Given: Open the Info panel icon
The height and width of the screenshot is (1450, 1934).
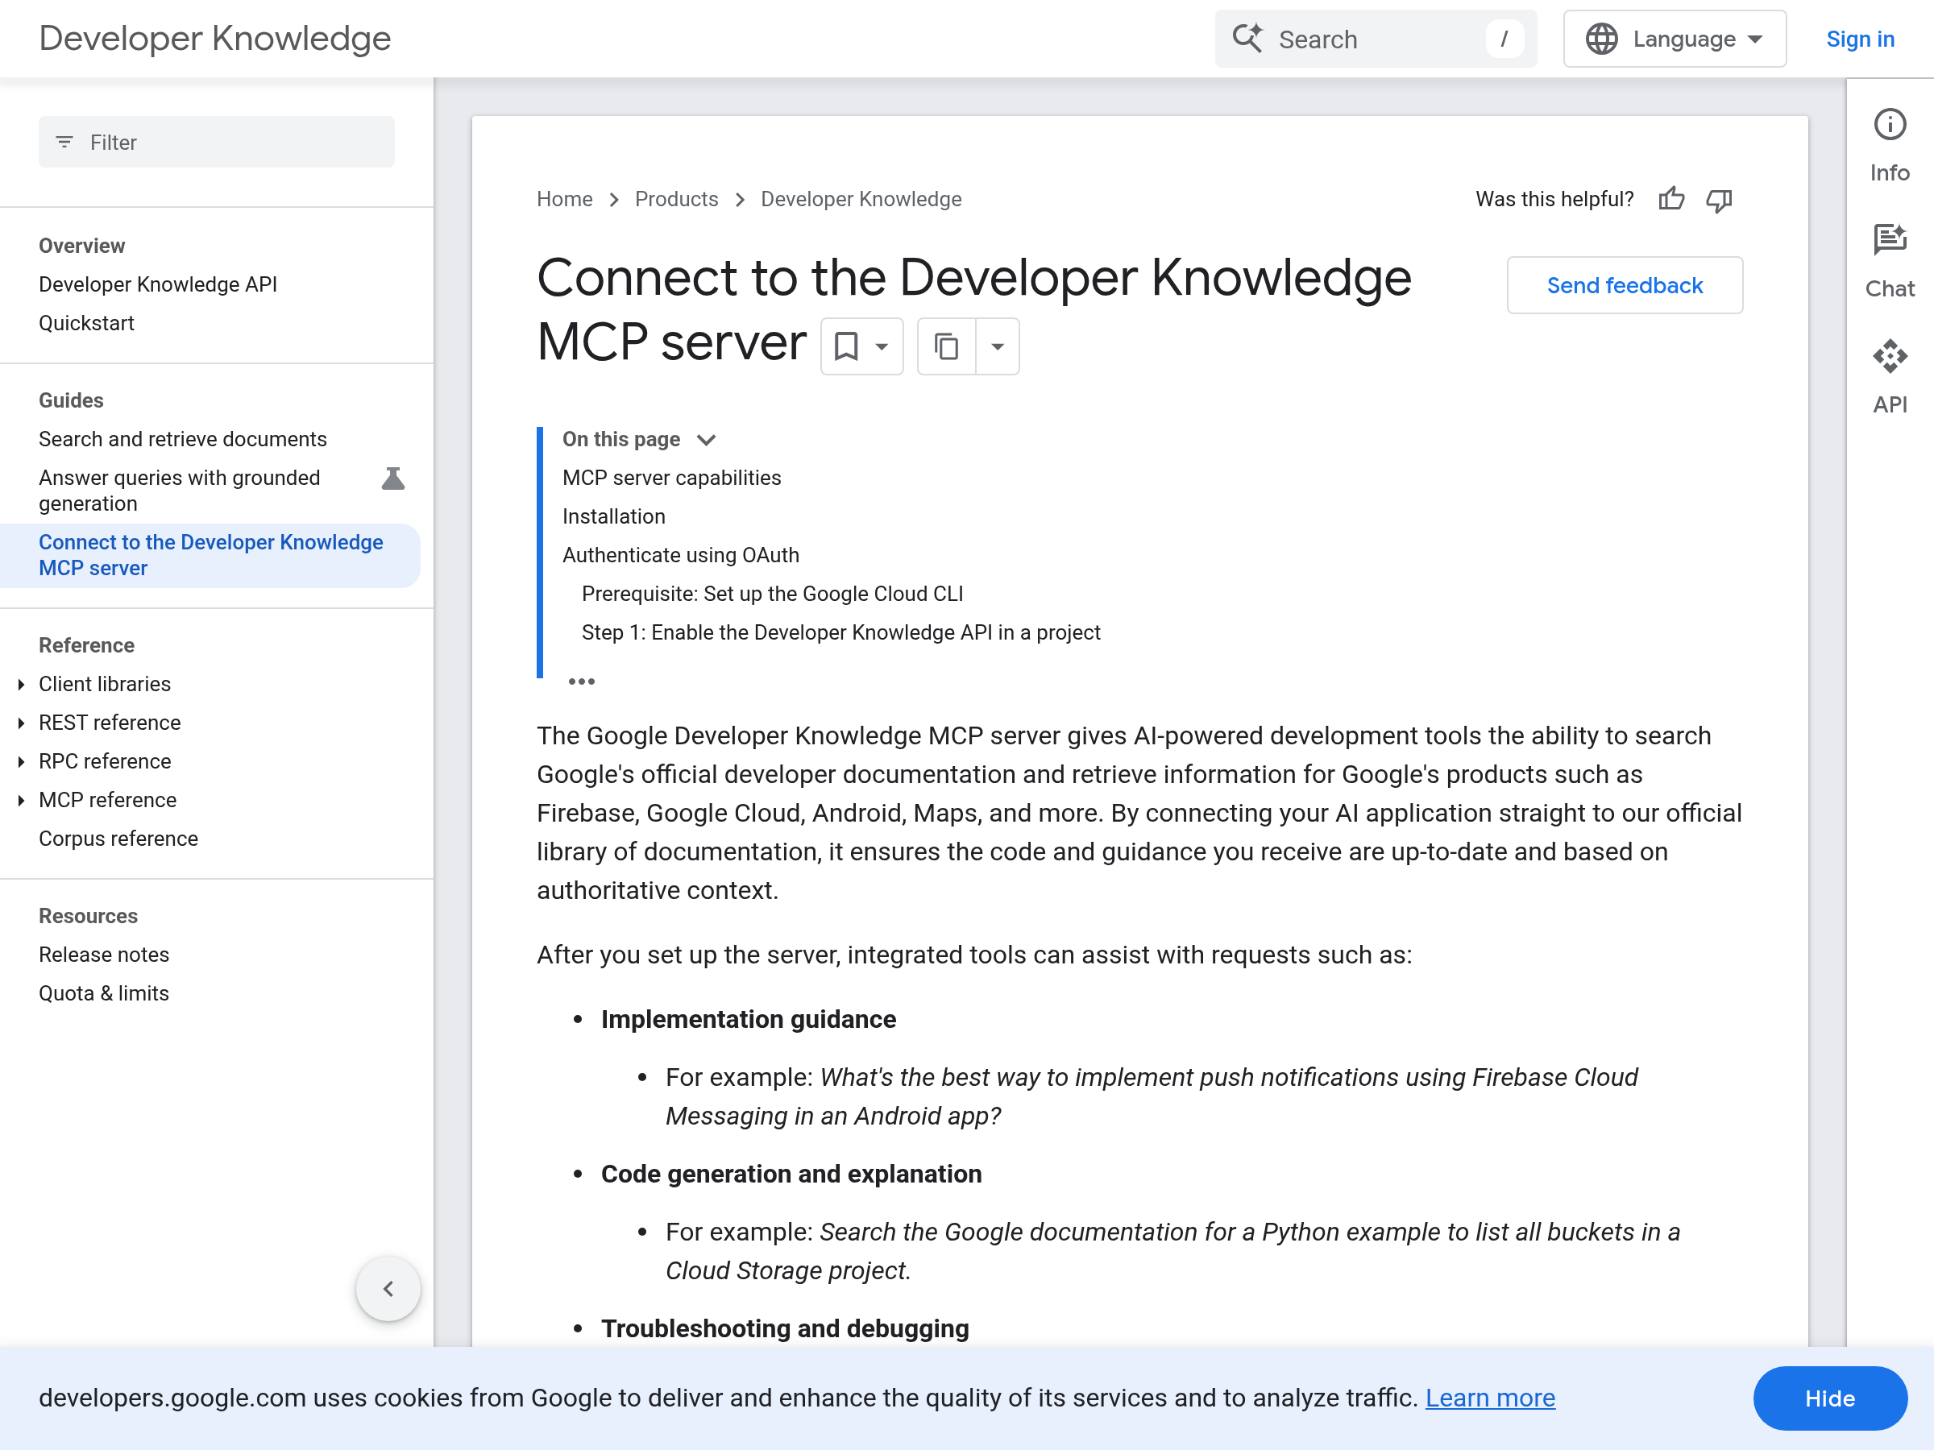Looking at the screenshot, I should 1890,124.
